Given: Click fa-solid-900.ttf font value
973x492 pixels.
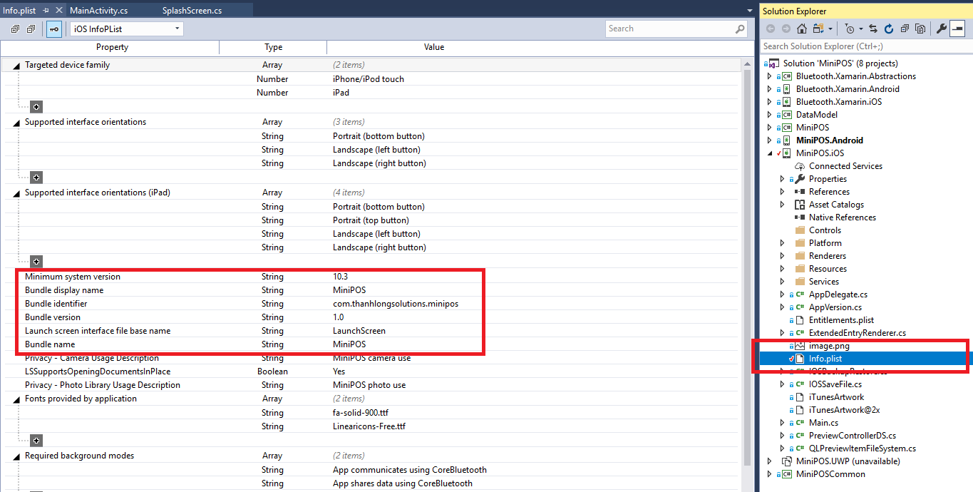Looking at the screenshot, I should click(361, 413).
